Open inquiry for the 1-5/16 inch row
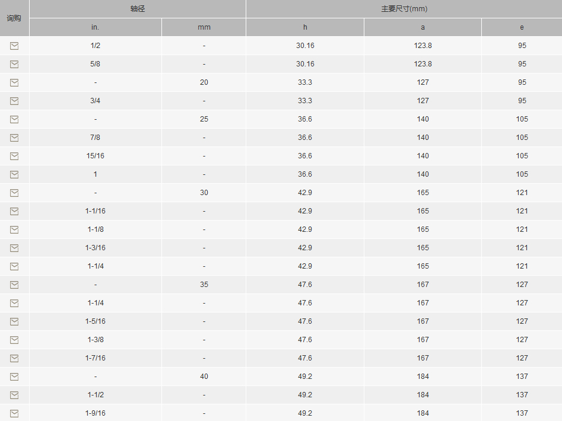This screenshot has height=421, width=562. [x=14, y=321]
